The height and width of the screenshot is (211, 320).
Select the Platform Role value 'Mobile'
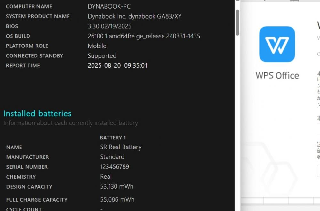97,46
